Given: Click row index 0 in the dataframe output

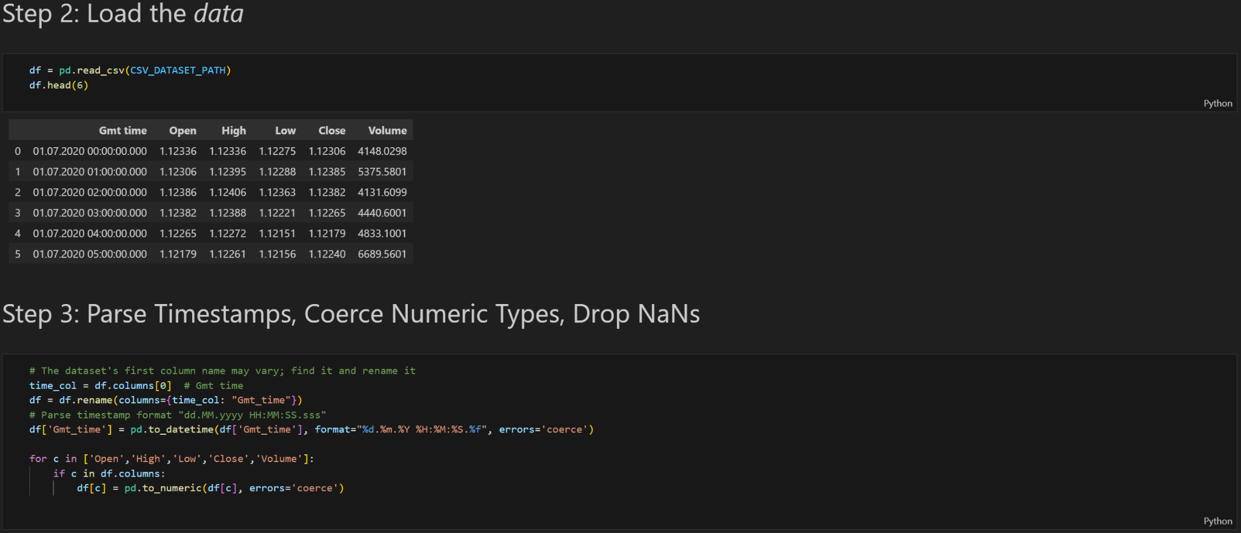Looking at the screenshot, I should (x=18, y=151).
